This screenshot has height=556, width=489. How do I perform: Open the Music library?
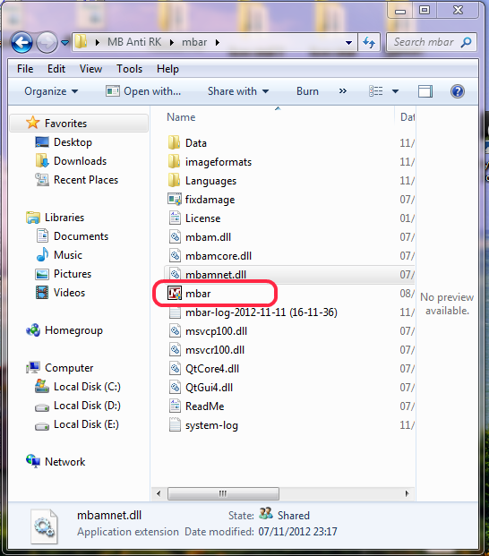click(68, 255)
